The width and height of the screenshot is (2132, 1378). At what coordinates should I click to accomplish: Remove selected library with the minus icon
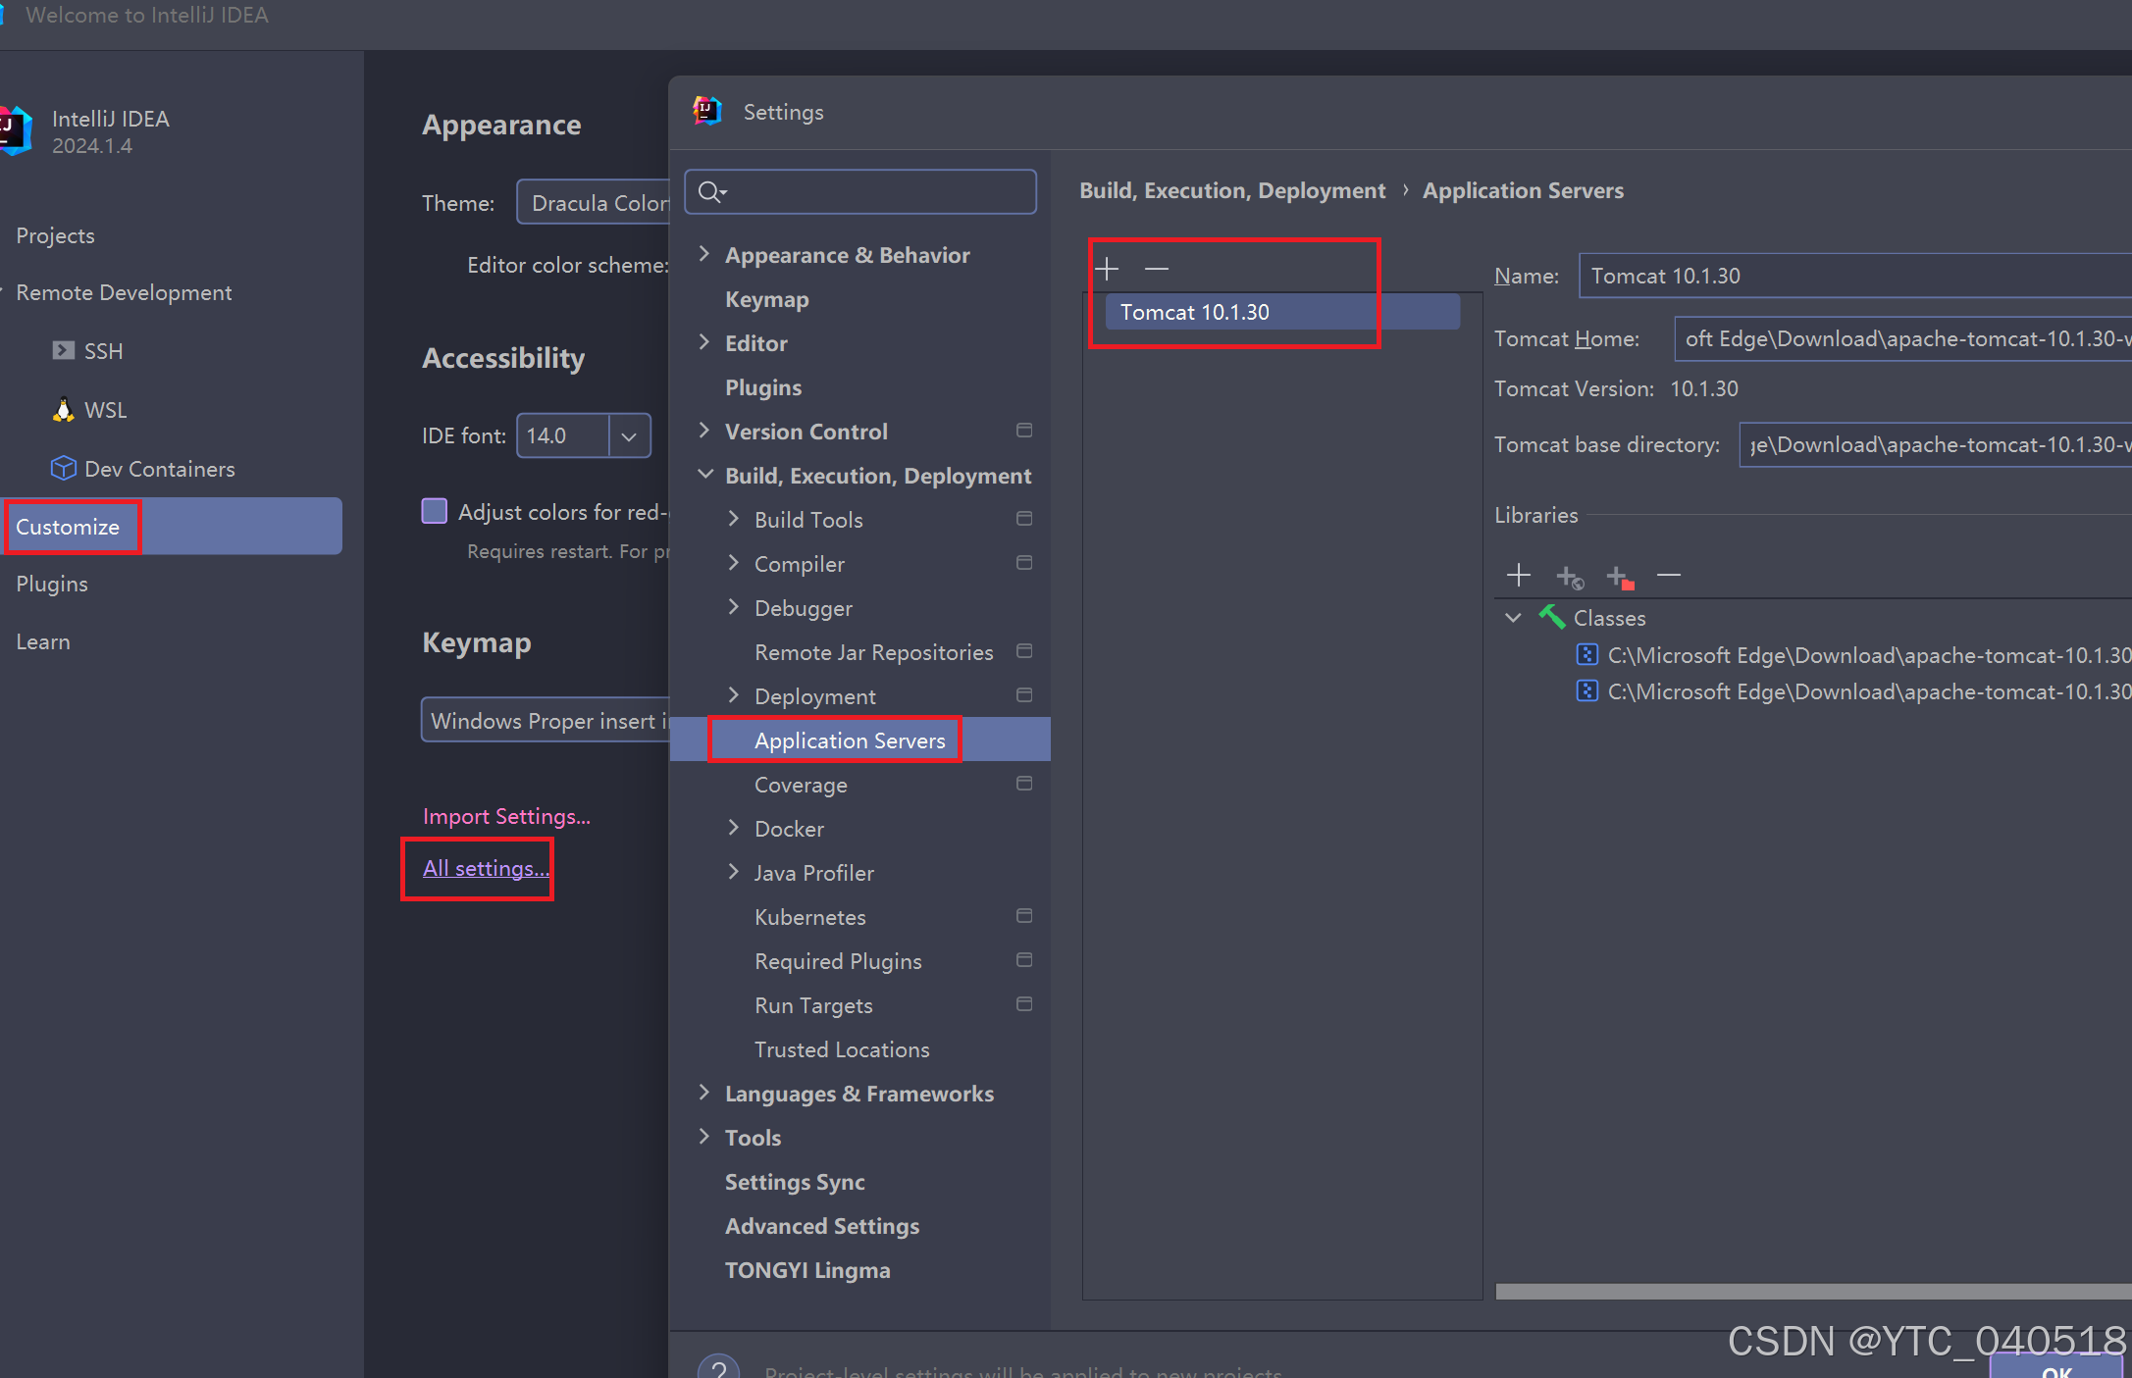click(x=1668, y=575)
